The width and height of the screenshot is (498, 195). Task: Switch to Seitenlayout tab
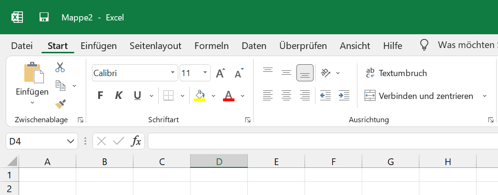(156, 46)
